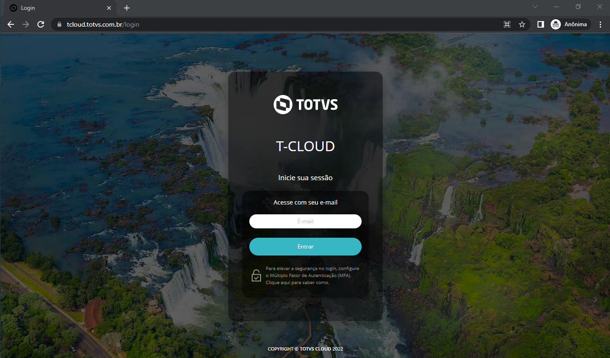Close the Login tab
Image resolution: width=610 pixels, height=358 pixels.
tap(109, 8)
